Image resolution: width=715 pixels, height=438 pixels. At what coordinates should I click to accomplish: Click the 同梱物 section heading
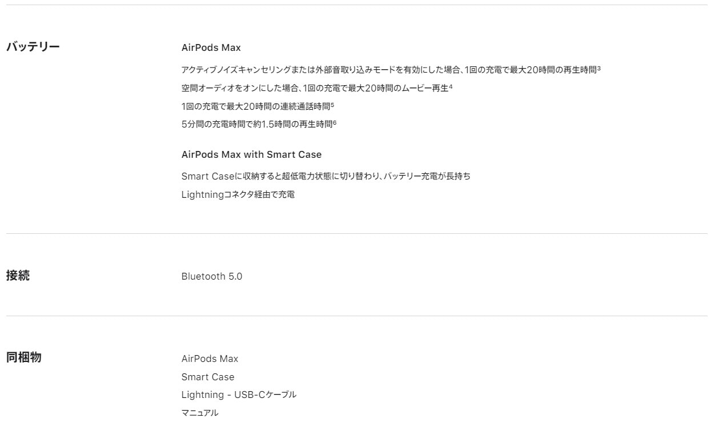(x=23, y=359)
